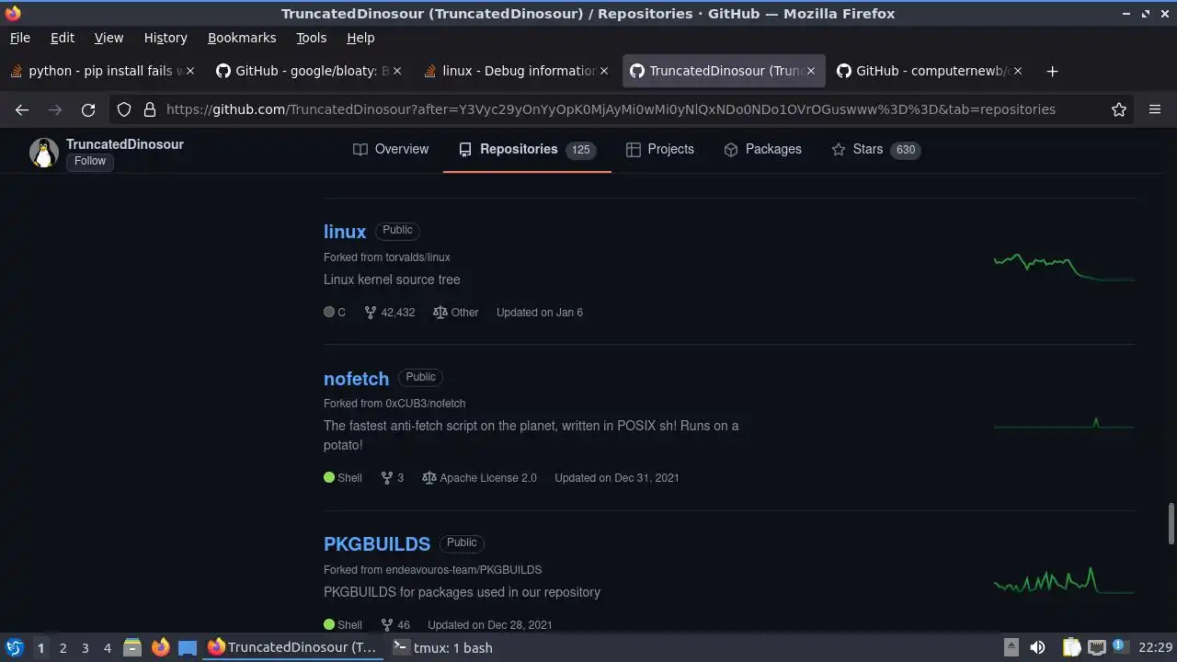Click the fork icon for nofetch repo
This screenshot has height=662, width=1177.
click(x=387, y=478)
